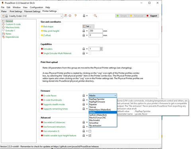The image size is (191, 149).
Task: Click the save preset icon
Action: (x=66, y=16)
